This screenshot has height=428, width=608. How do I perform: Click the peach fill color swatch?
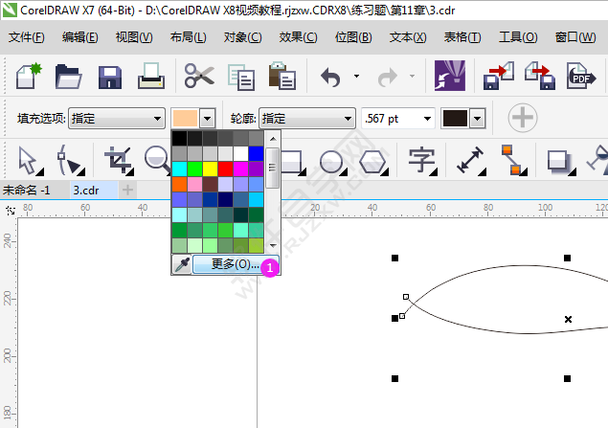(186, 118)
